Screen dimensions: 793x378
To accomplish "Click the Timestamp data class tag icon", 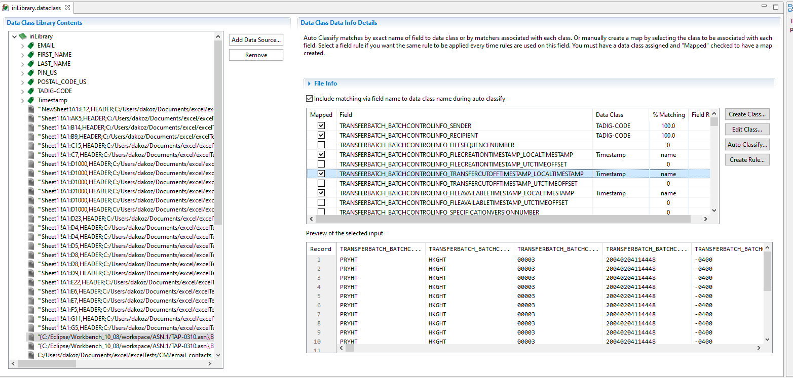I will tap(31, 100).
